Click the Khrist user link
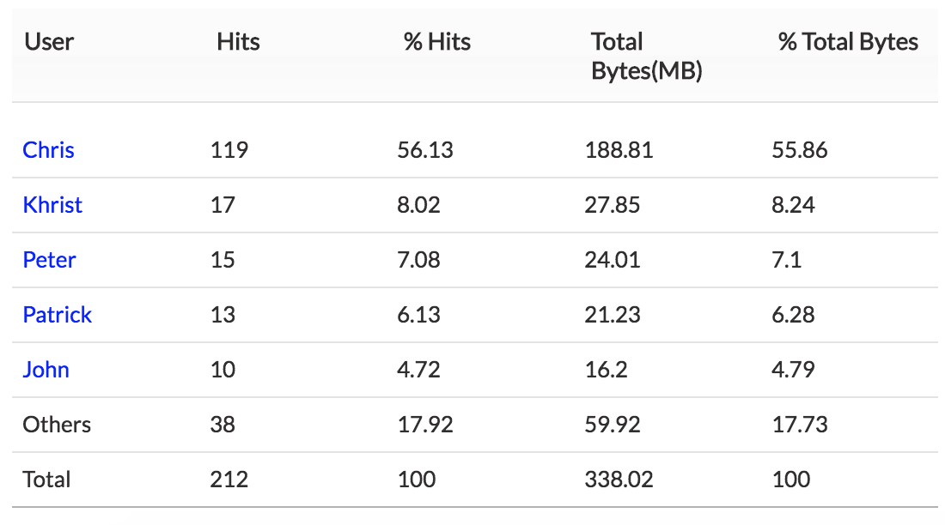Screen dimensions: 945x525 pos(52,205)
